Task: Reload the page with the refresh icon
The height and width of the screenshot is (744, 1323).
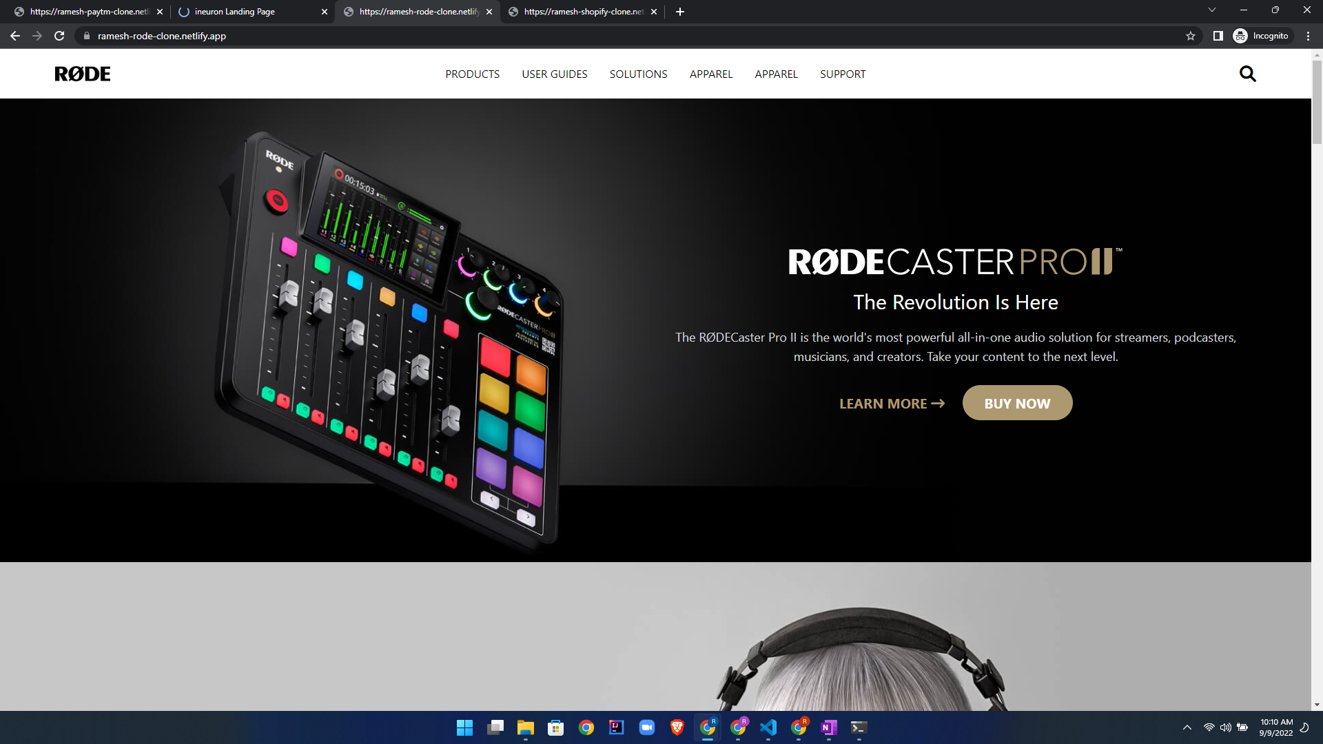Action: [x=59, y=36]
